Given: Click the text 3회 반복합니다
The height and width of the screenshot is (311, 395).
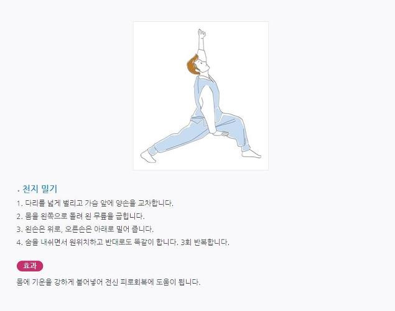Looking at the screenshot, I should point(205,242).
